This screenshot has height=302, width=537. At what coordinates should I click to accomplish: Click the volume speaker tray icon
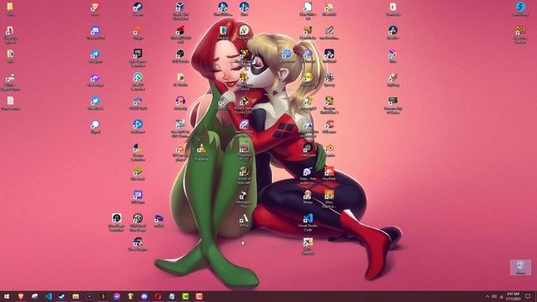click(494, 296)
